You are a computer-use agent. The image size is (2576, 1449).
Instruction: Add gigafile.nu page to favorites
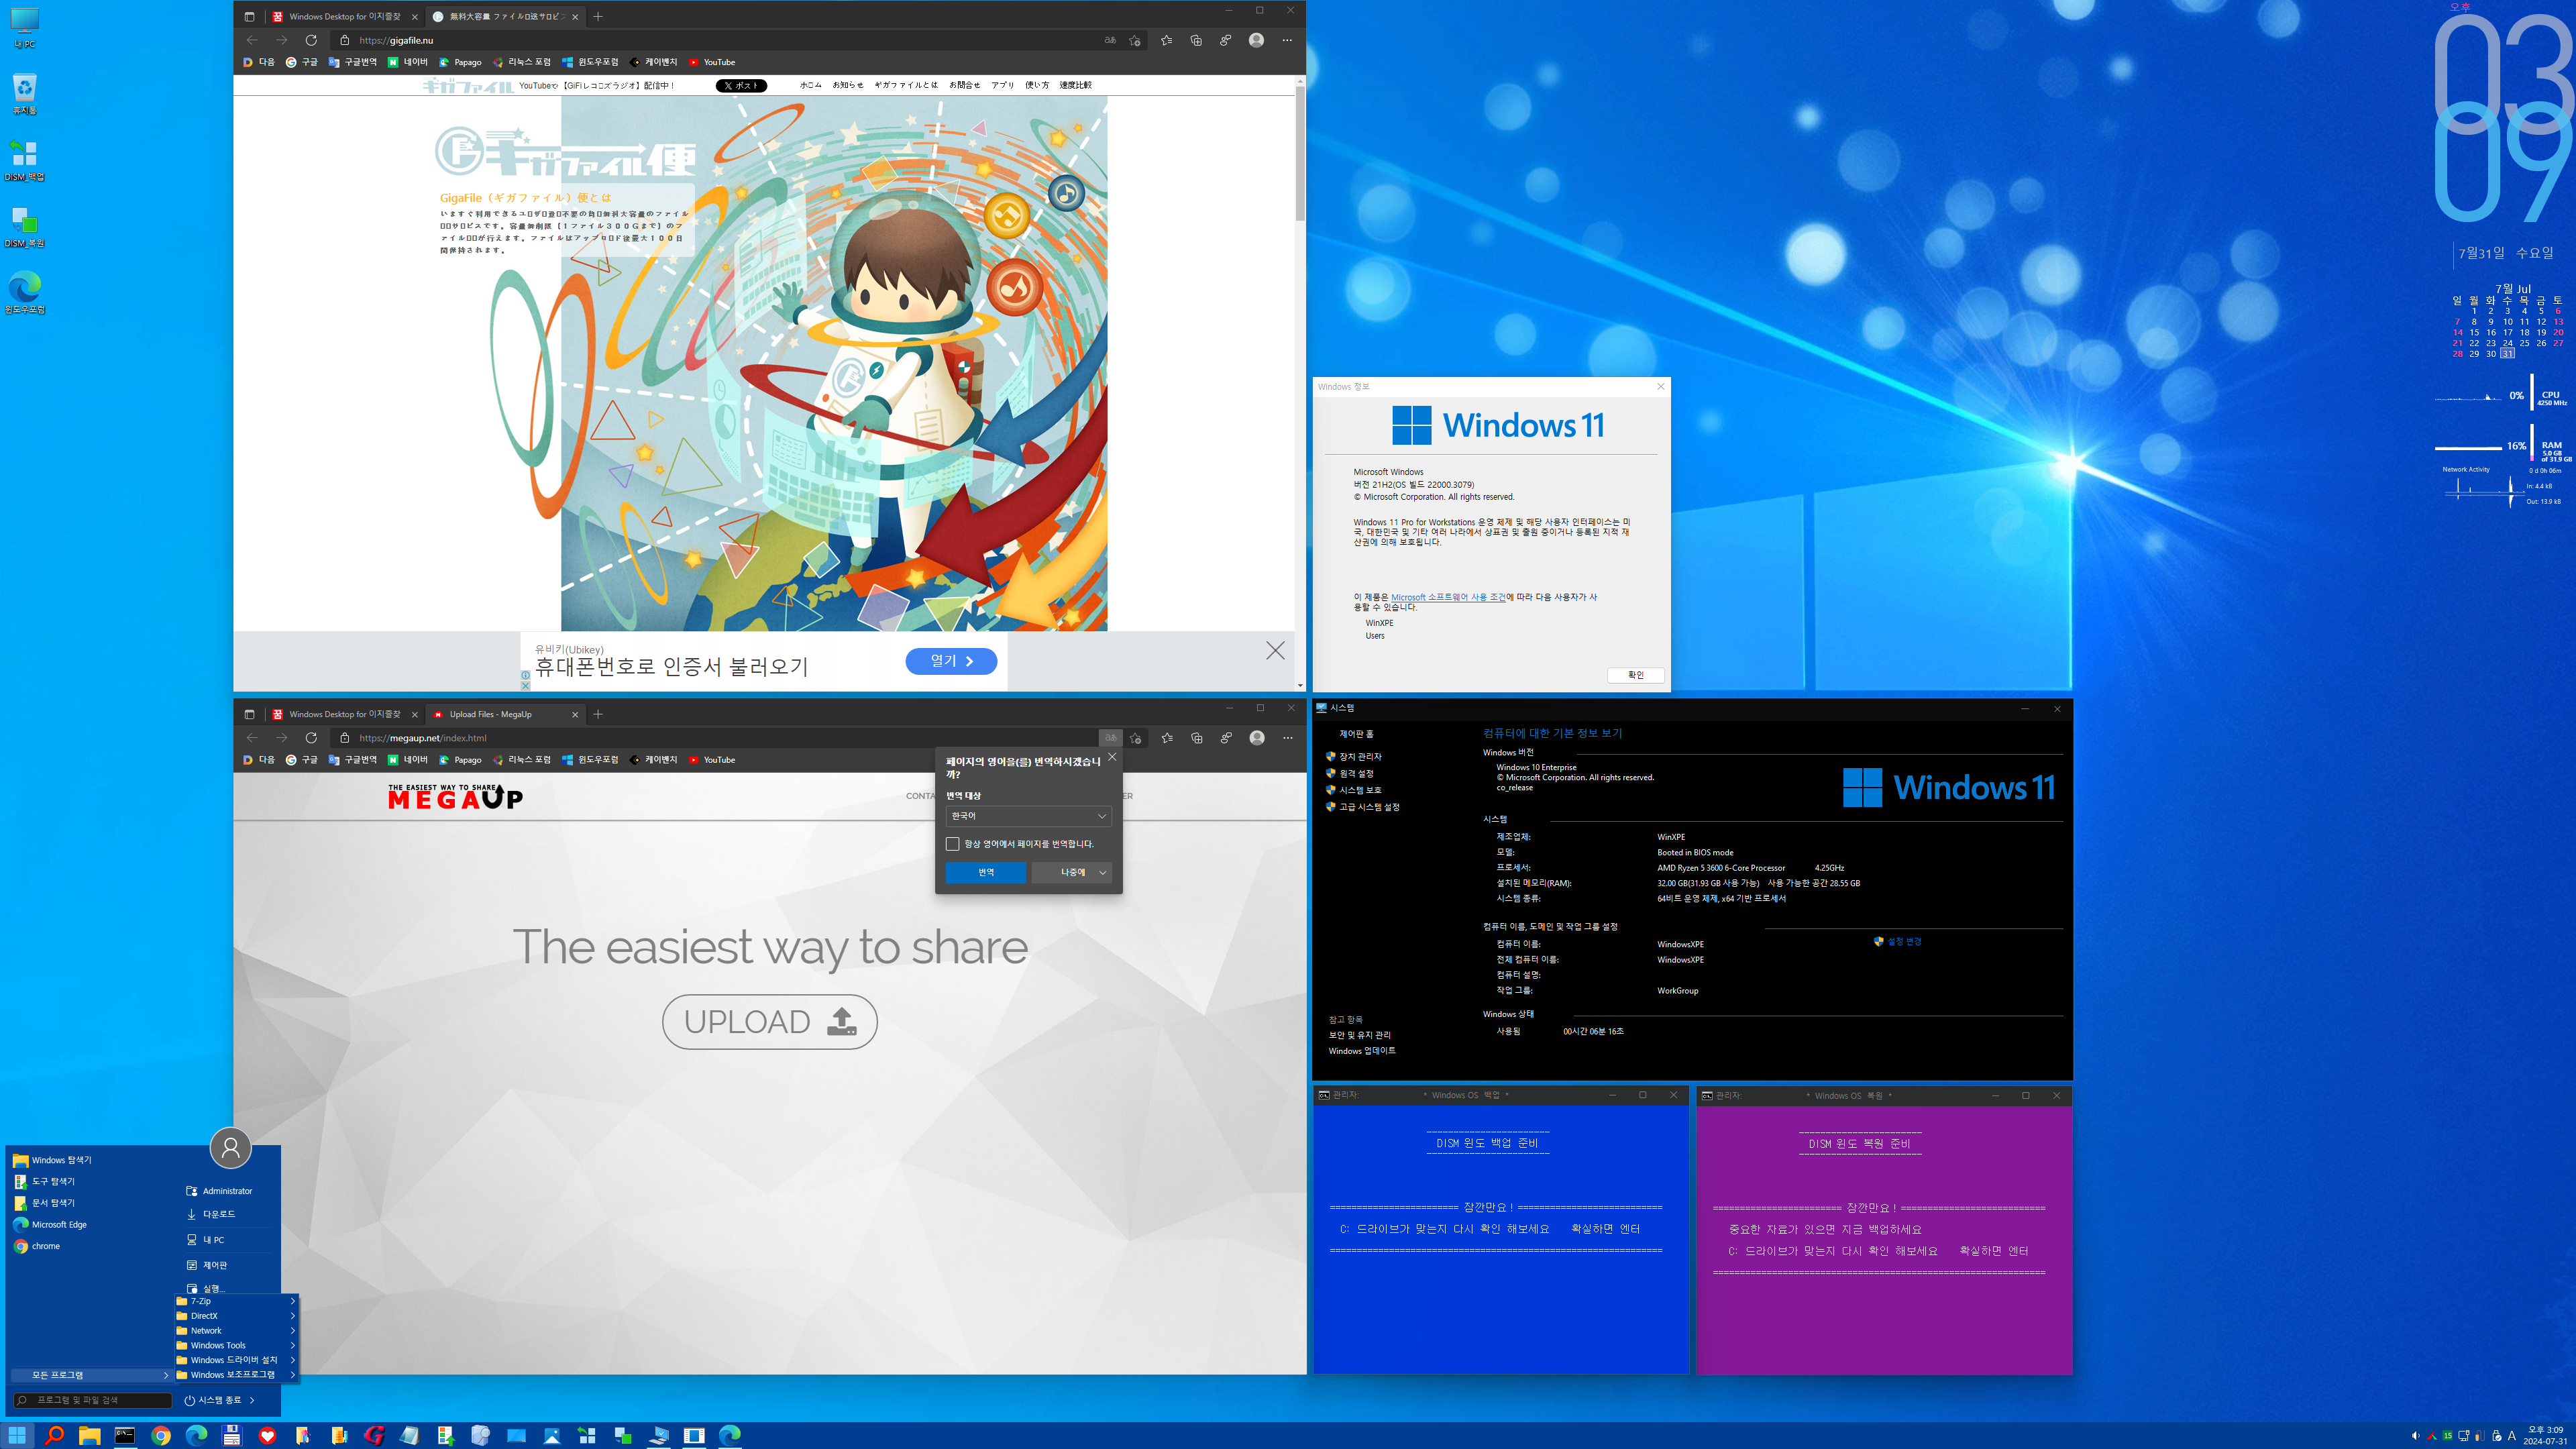click(1135, 40)
